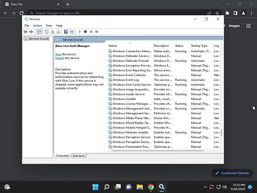Sort by the Description column header

(163, 46)
